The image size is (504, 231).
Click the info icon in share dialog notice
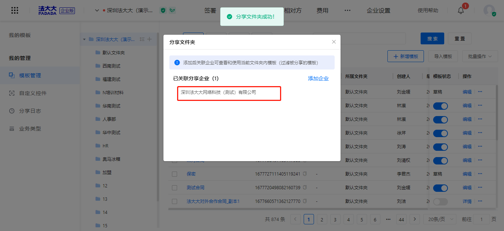(177, 62)
